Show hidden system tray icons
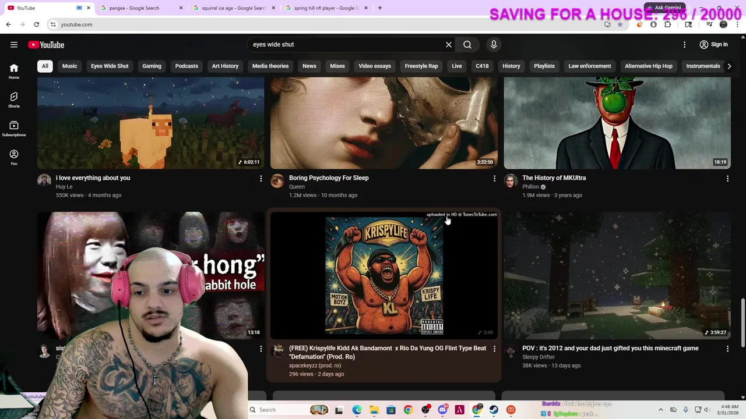This screenshot has width=746, height=419. click(x=660, y=410)
